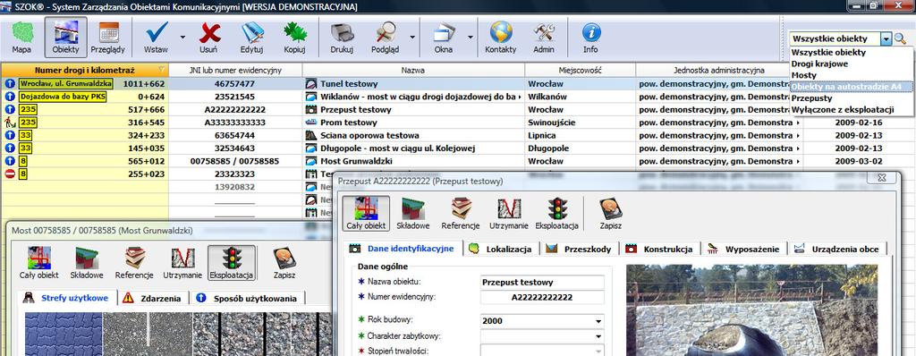Open Przeglądy calendar in the main toolbar

(x=108, y=38)
